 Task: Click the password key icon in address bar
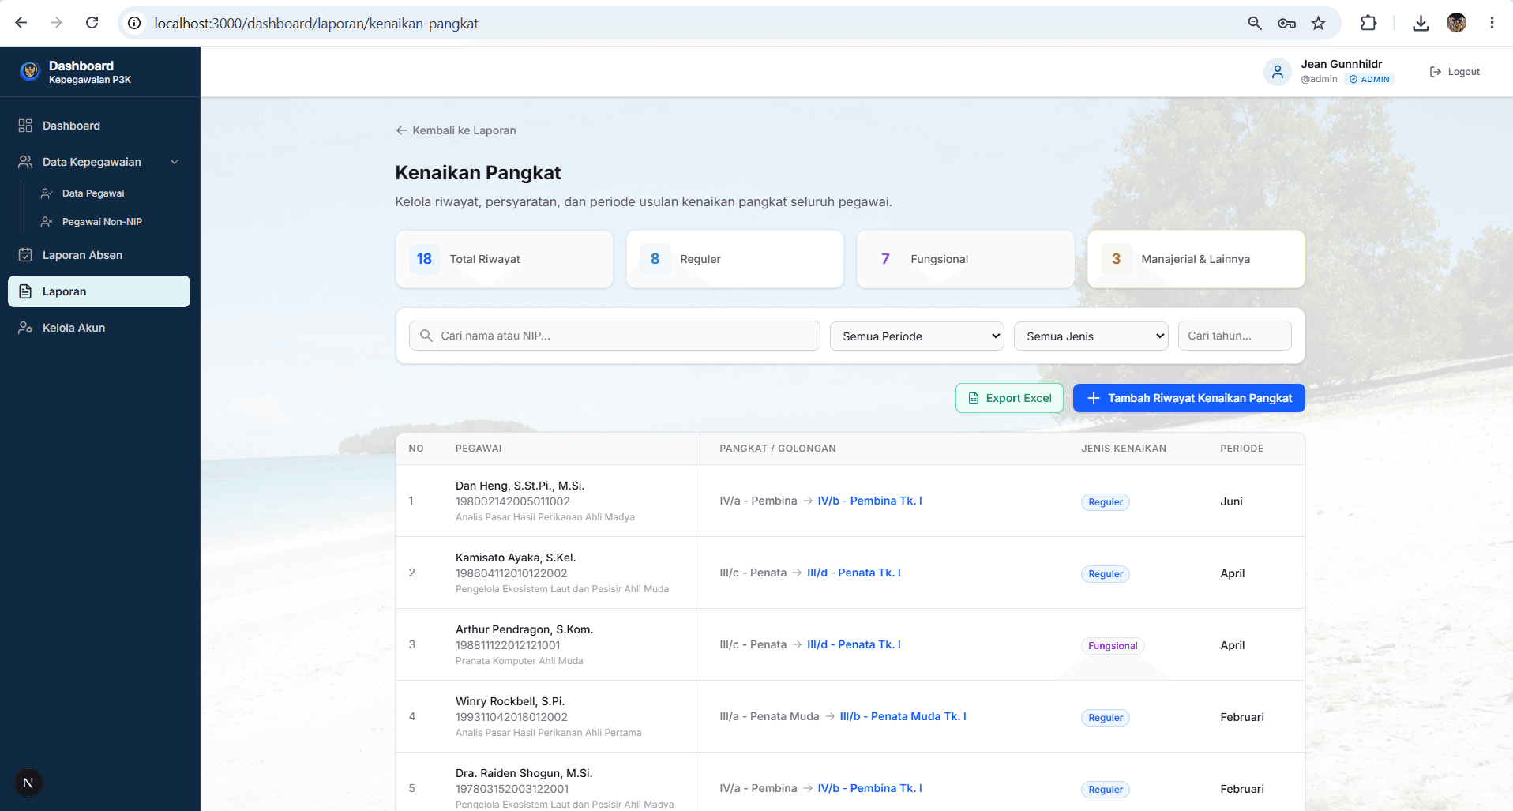click(x=1286, y=23)
